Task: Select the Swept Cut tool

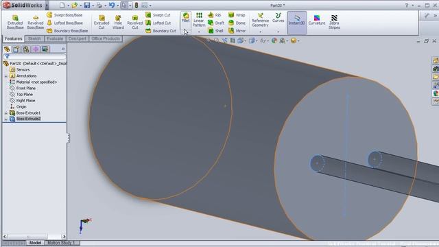Action: coord(158,15)
